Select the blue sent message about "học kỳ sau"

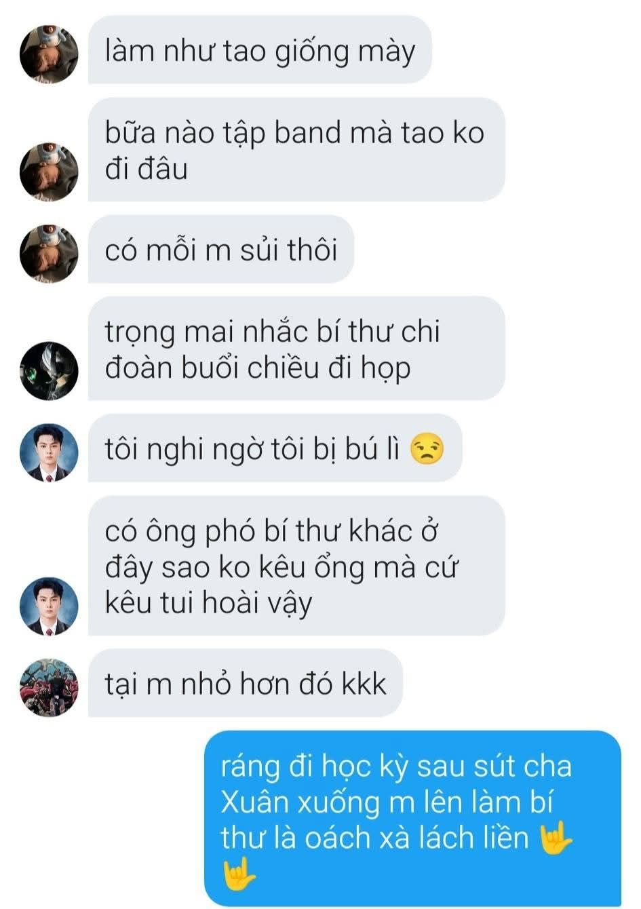click(x=412, y=819)
